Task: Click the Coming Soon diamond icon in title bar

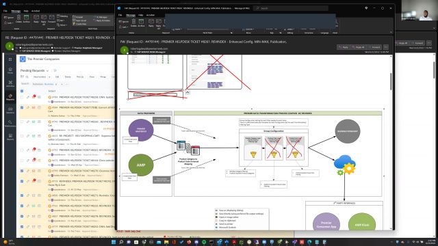Action: click(x=366, y=8)
